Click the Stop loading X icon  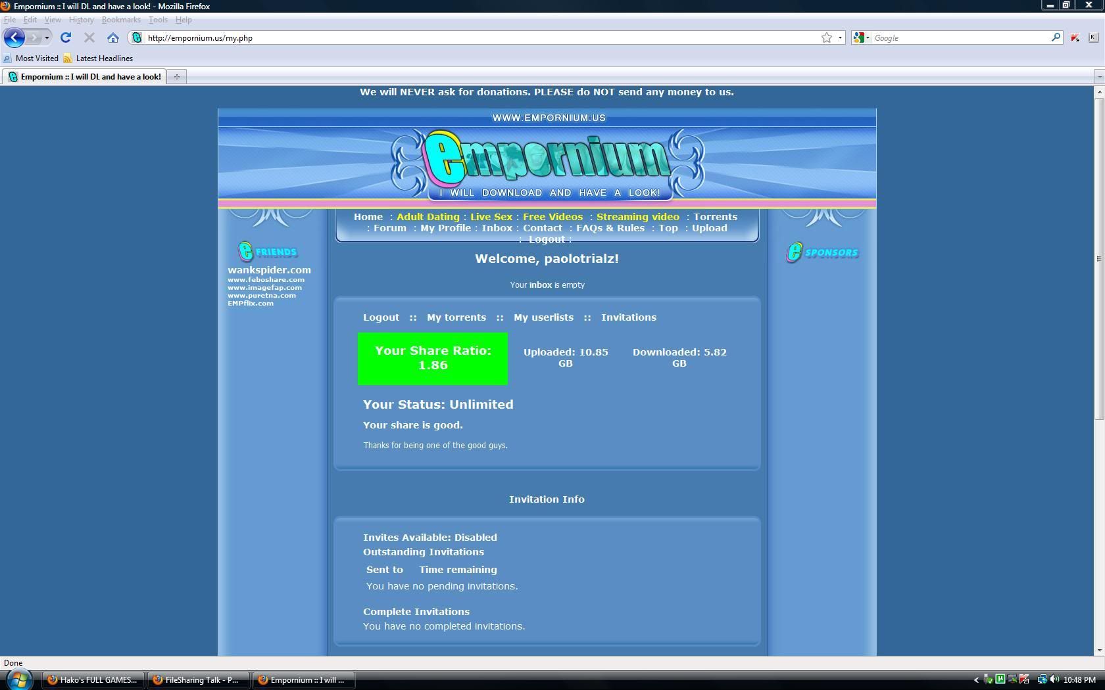tap(89, 37)
